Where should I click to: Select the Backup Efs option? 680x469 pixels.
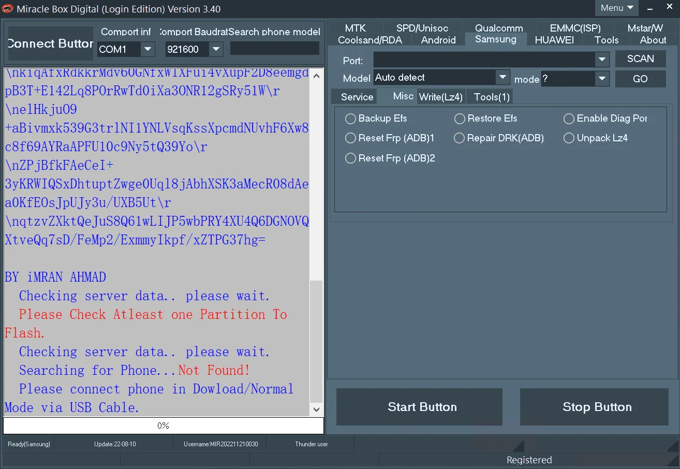point(376,119)
